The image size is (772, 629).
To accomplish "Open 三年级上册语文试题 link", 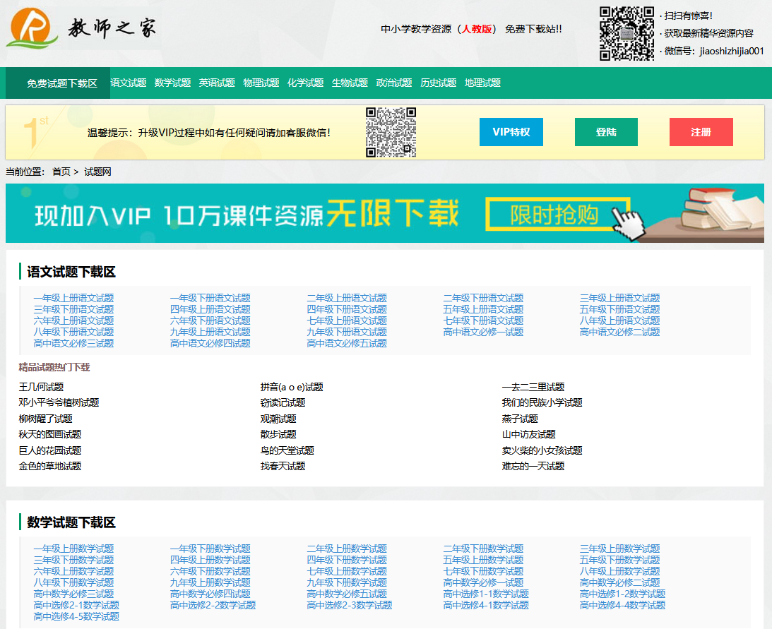I will point(620,298).
